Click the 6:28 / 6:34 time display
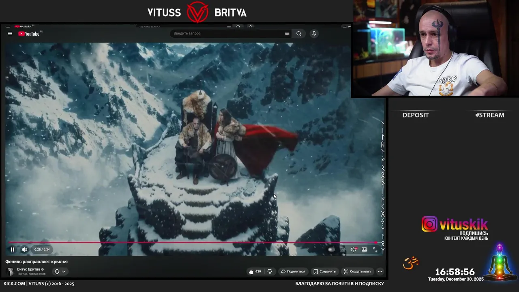 (x=42, y=249)
